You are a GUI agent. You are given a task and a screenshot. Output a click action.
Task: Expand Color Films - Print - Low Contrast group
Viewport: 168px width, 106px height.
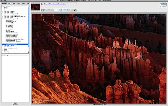tap(2, 15)
